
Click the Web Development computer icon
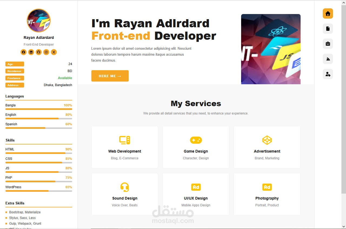click(x=125, y=140)
